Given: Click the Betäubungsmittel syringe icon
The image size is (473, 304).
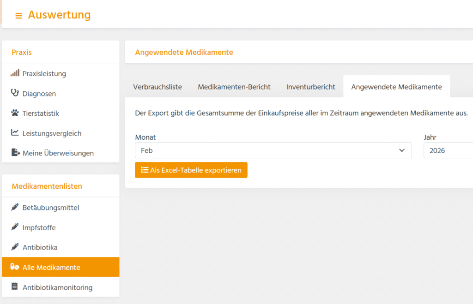Looking at the screenshot, I should coord(15,208).
